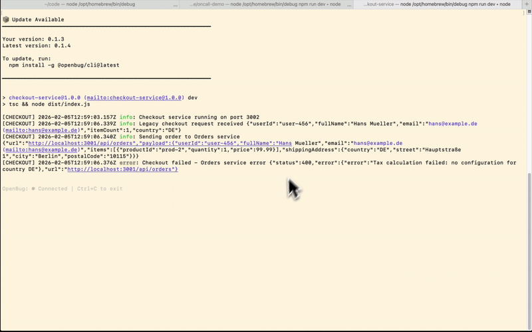Click the green info label at 12:59:03.157Z
This screenshot has height=332, width=532.
(126, 118)
